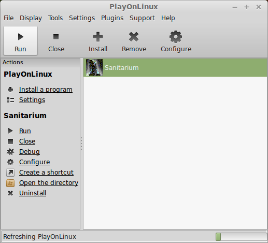
Task: Open the Help menu
Action: (168, 18)
